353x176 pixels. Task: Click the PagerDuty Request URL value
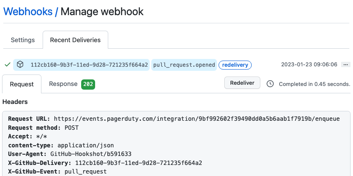tap(196, 119)
